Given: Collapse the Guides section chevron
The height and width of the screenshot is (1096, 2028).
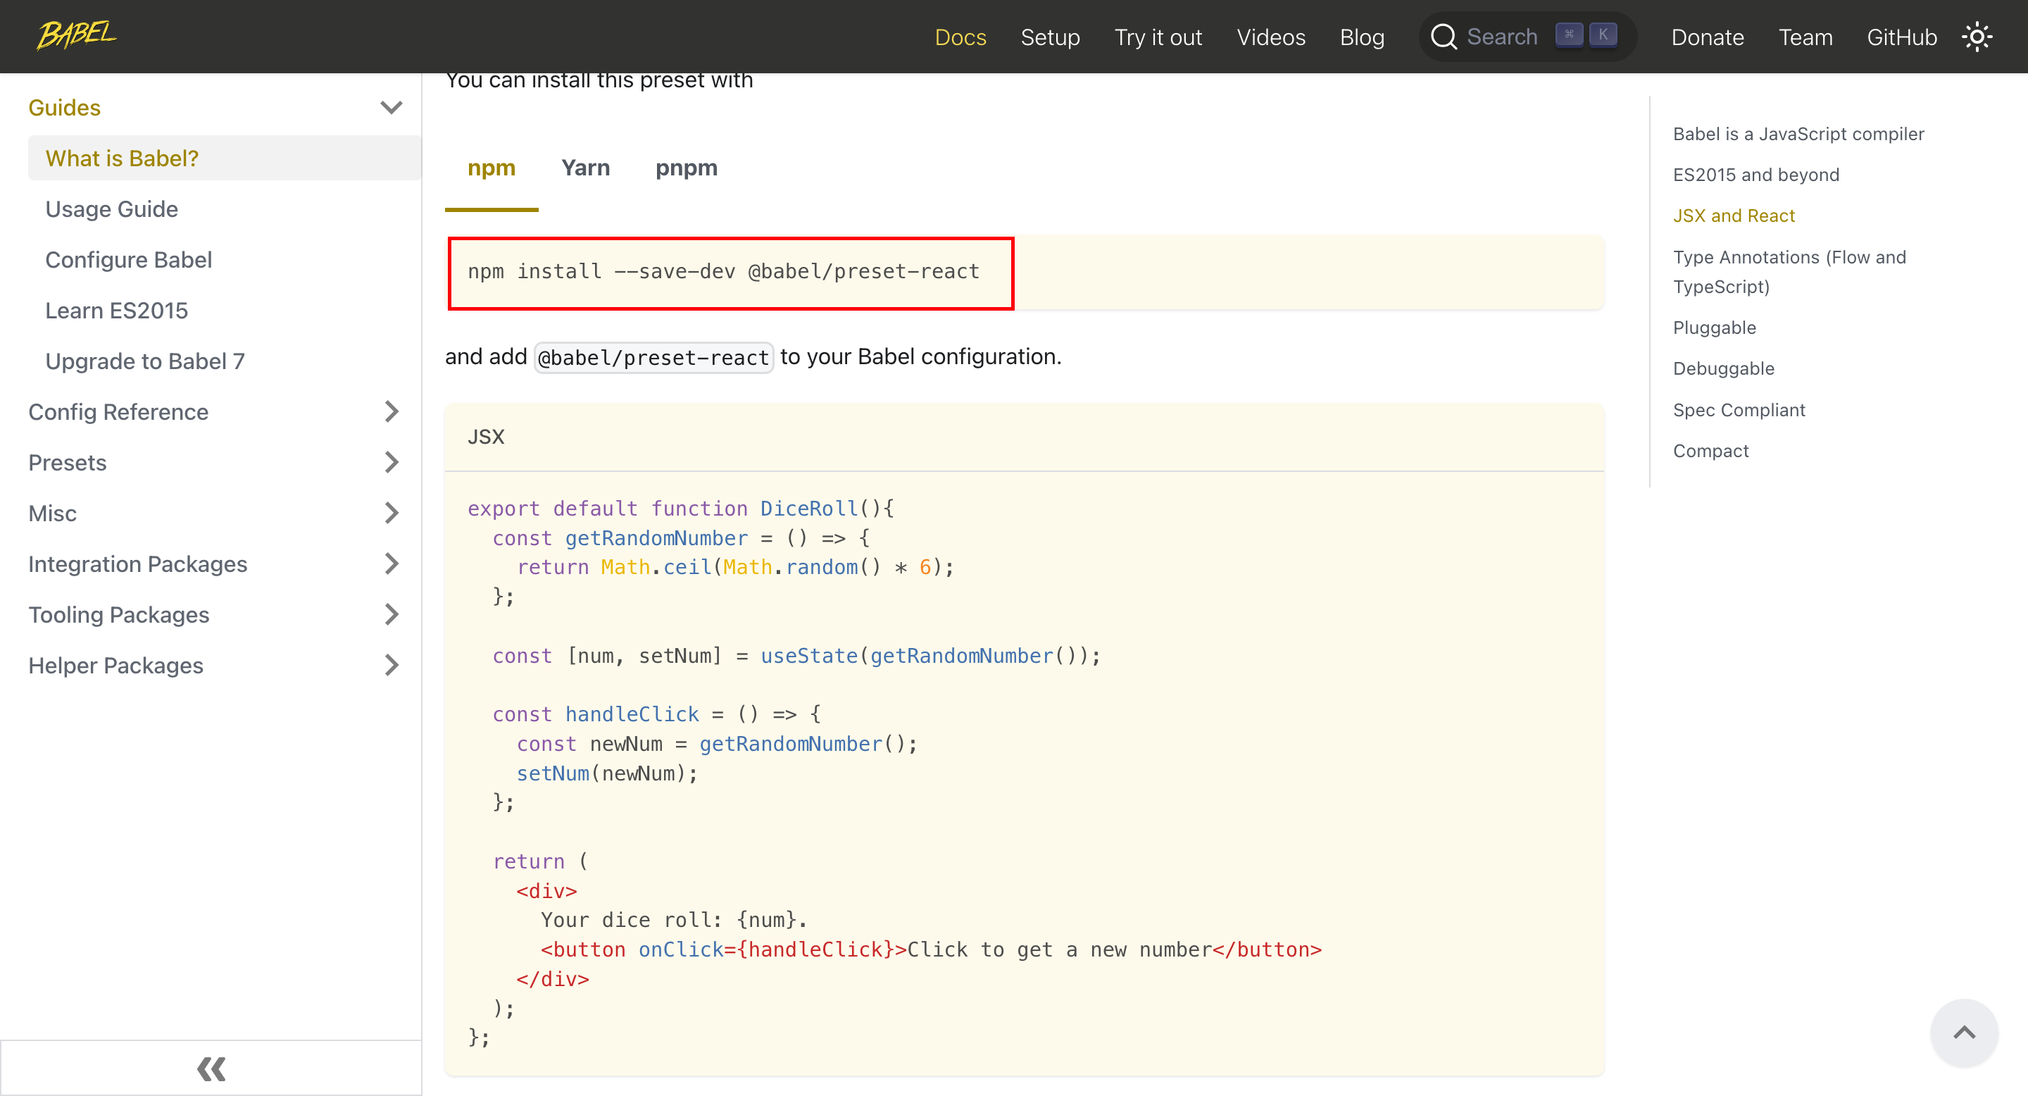Looking at the screenshot, I should (x=392, y=108).
